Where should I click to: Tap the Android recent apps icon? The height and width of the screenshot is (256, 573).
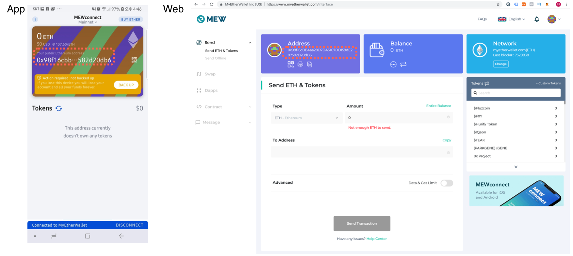pyautogui.click(x=54, y=236)
